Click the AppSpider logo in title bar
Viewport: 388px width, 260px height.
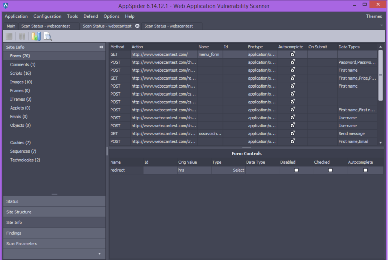point(5,5)
